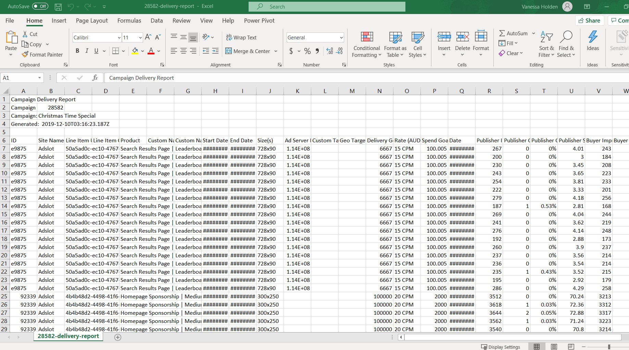Click the Copy command
629x350 pixels.
click(32, 44)
